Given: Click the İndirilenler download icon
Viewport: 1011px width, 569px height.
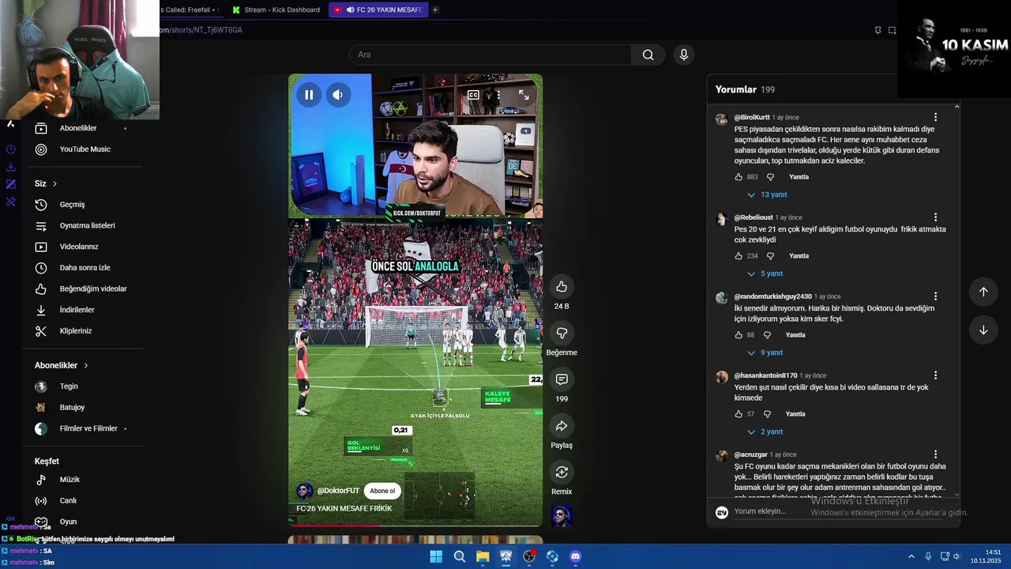Looking at the screenshot, I should coord(41,310).
